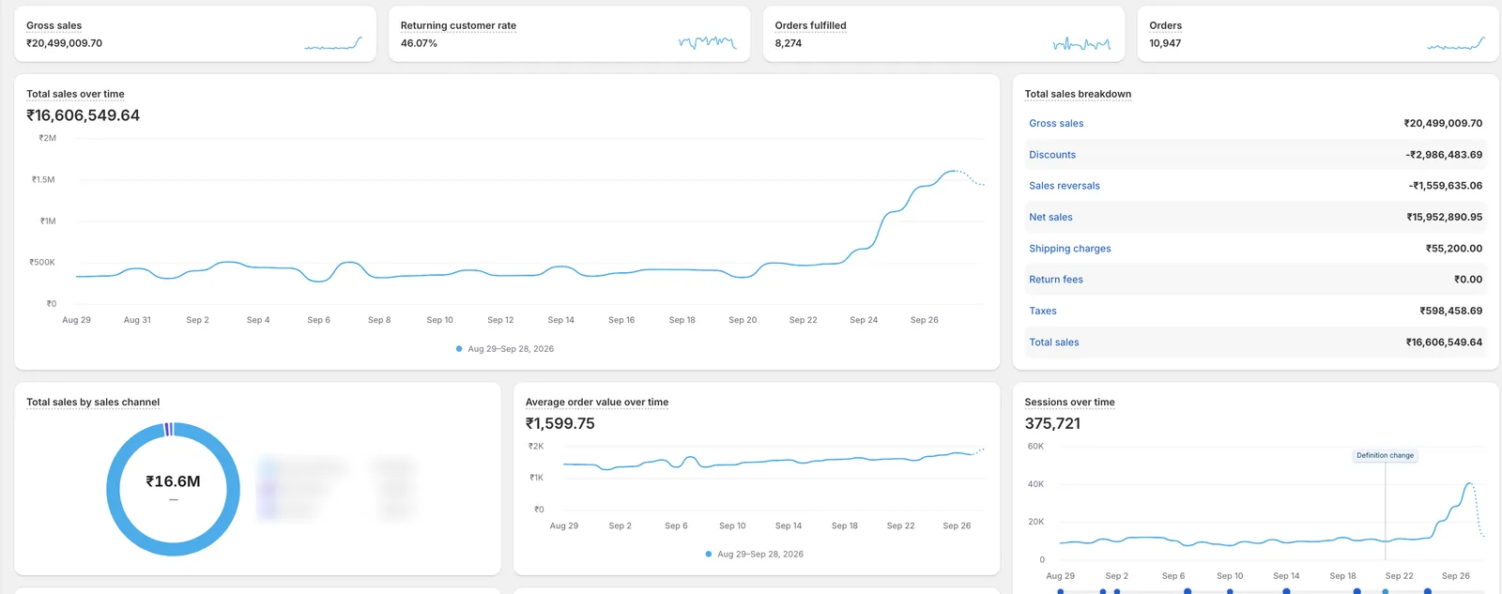Select legend dot in Average order value chart
1502x594 pixels.
(x=709, y=555)
